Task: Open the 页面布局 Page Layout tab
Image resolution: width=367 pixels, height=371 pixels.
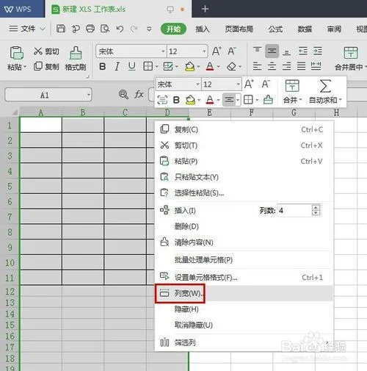Action: tap(239, 29)
